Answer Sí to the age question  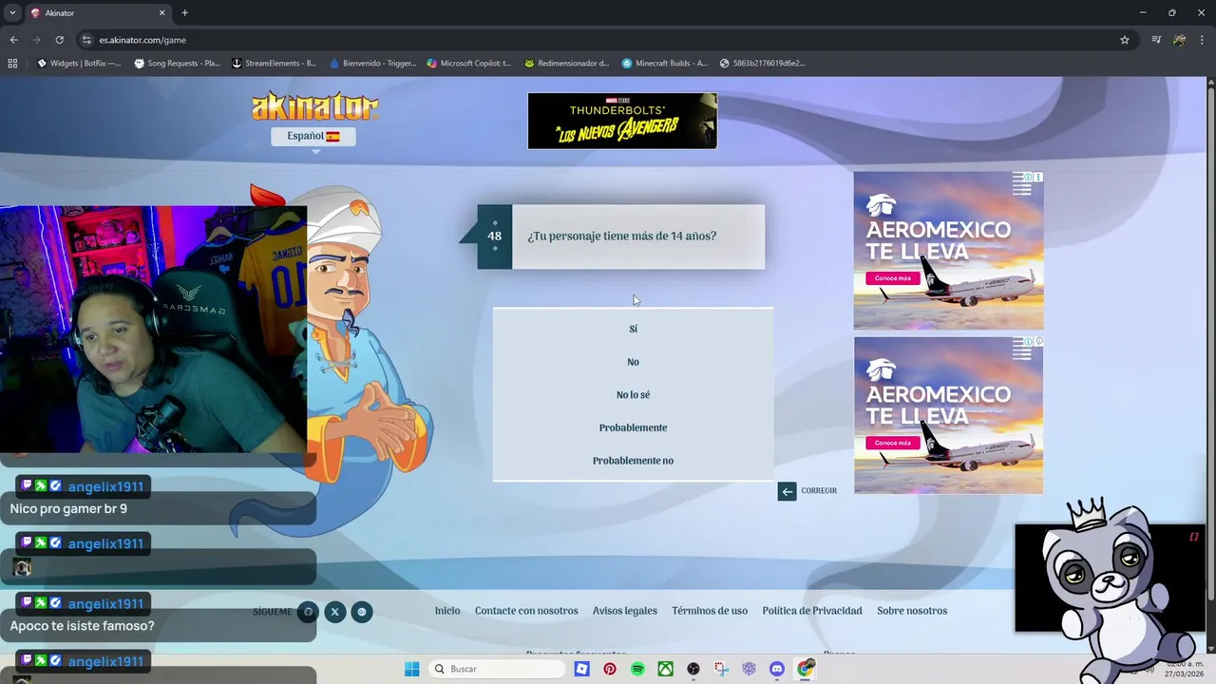633,329
